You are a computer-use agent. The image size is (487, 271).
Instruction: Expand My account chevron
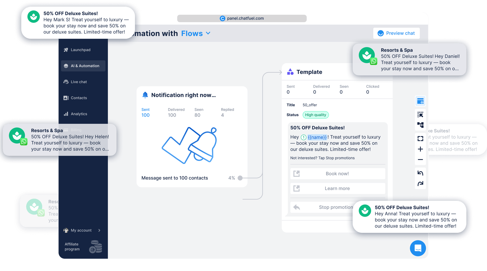point(99,230)
